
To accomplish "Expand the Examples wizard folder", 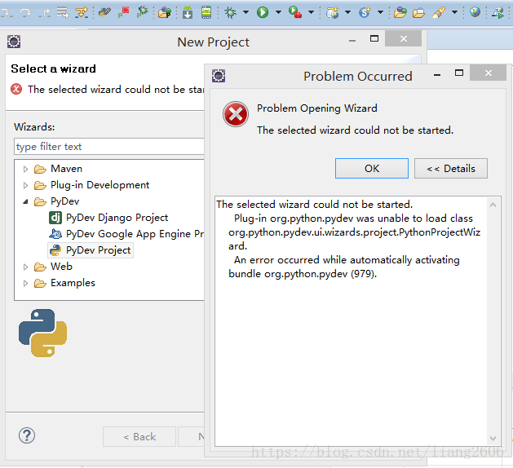I will pyautogui.click(x=25, y=283).
